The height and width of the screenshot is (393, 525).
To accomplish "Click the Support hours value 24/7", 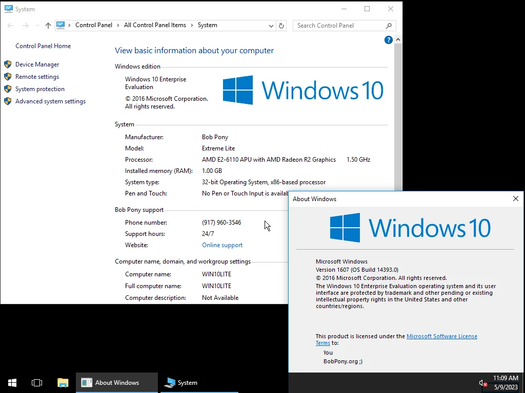I will tap(208, 234).
